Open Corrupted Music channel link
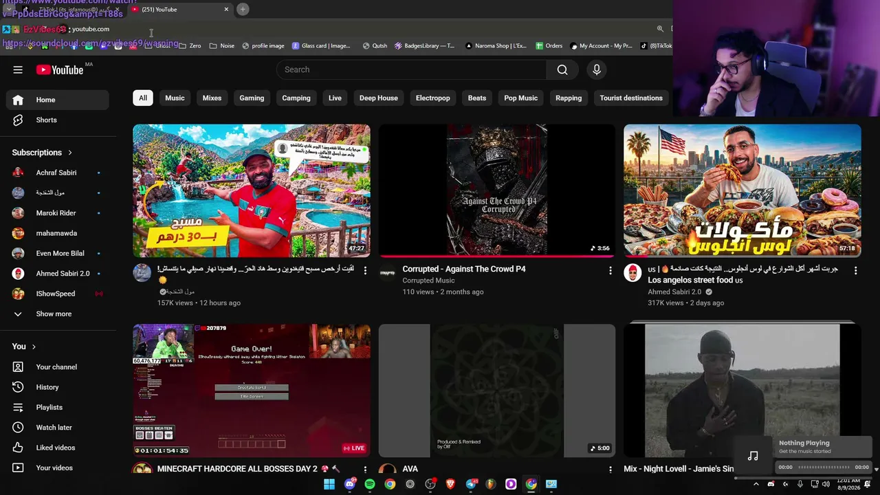880x495 pixels. pos(428,280)
